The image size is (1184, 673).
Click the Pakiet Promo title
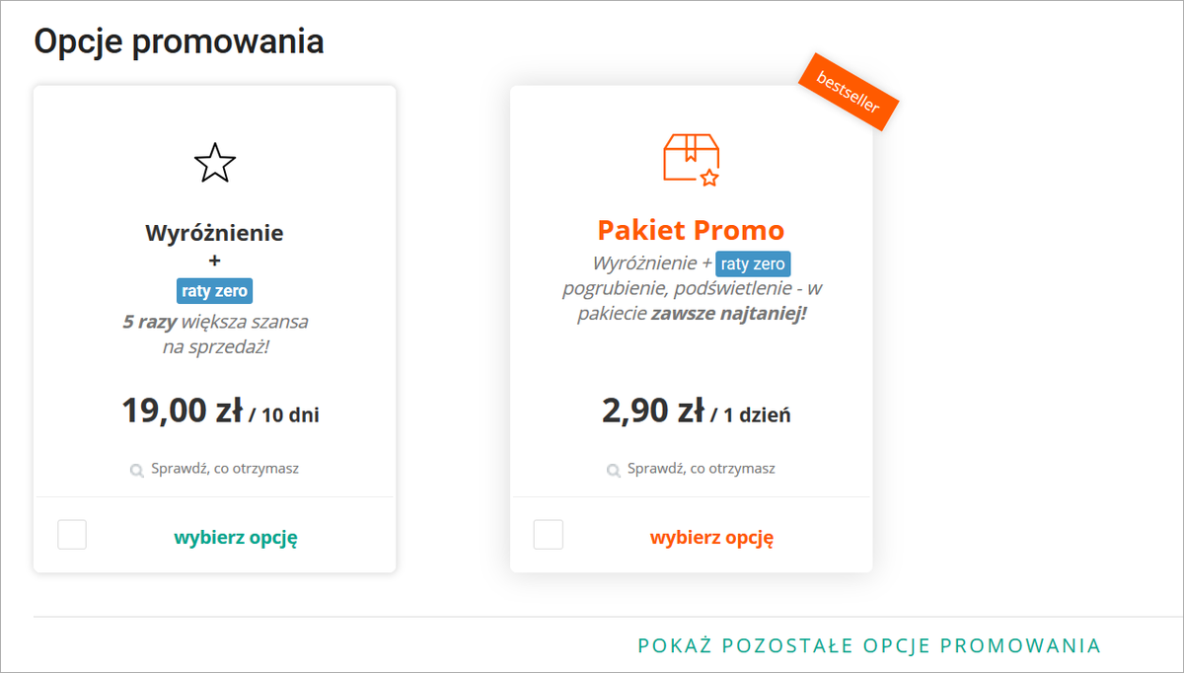click(691, 230)
